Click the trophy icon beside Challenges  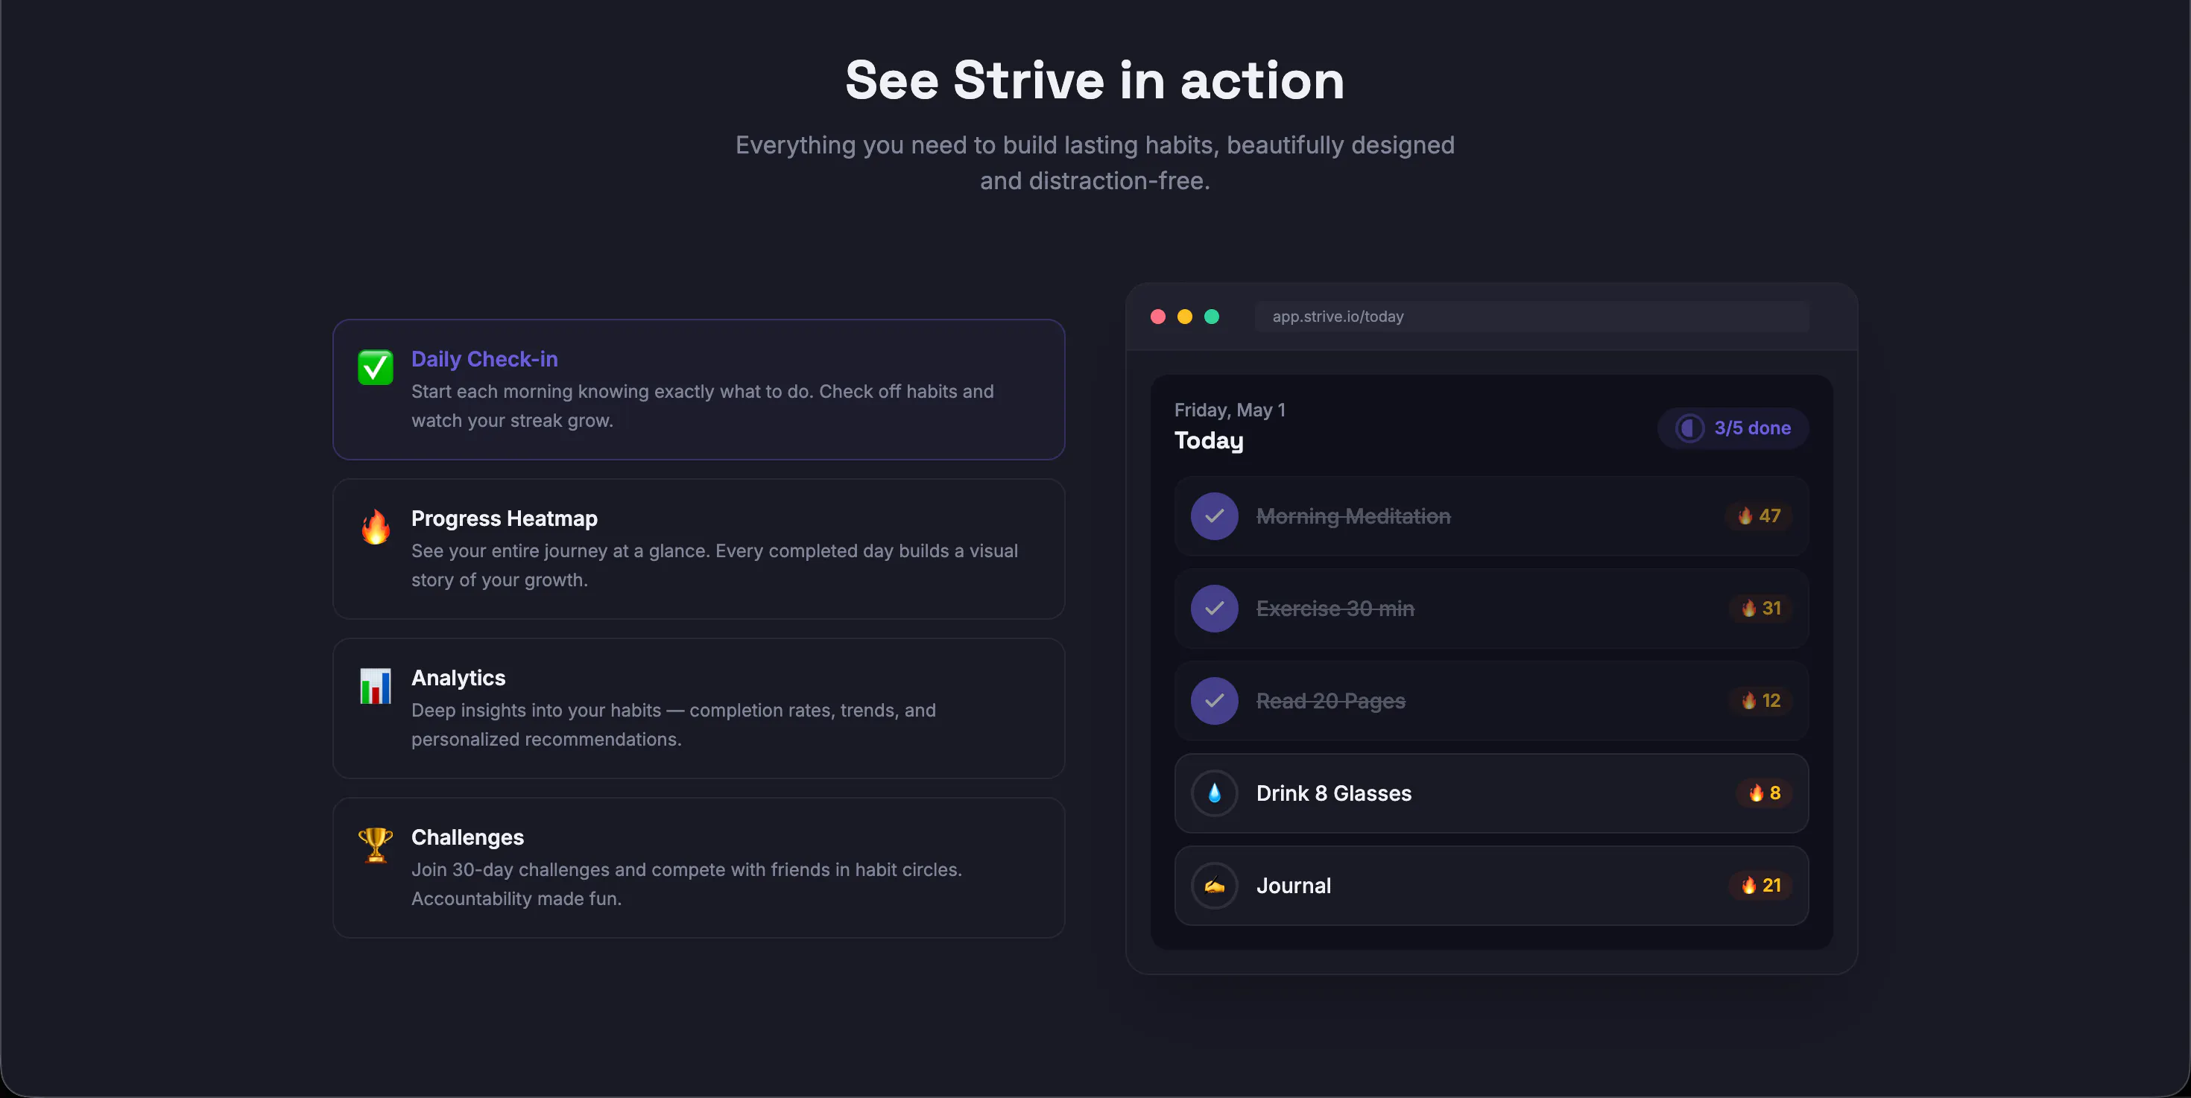pyautogui.click(x=375, y=845)
